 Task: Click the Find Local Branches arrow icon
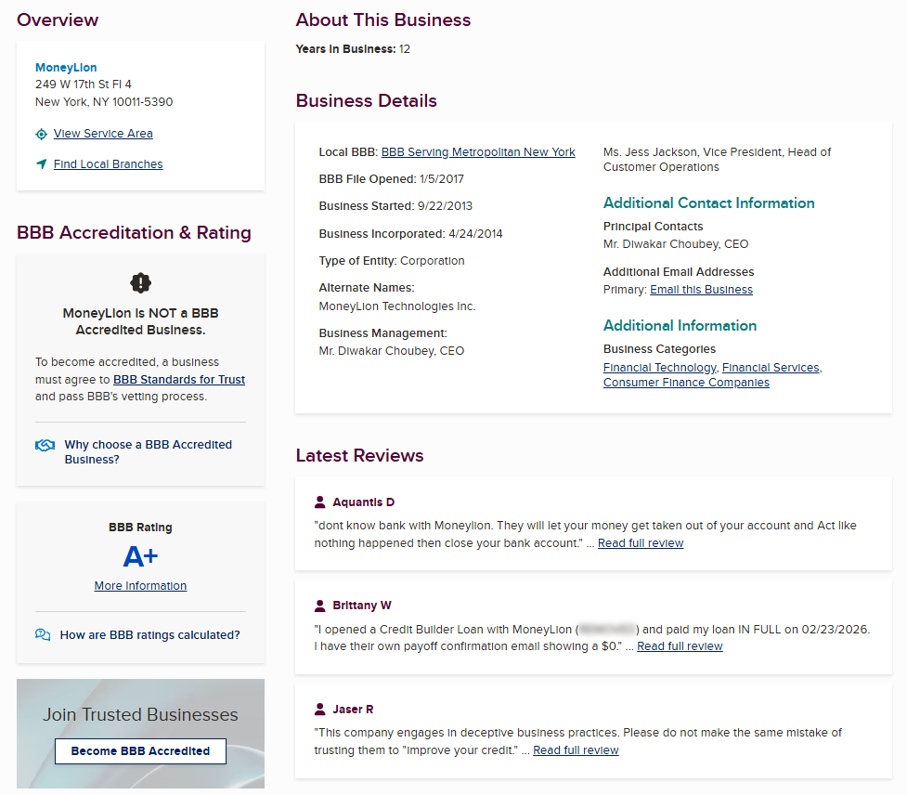tap(41, 164)
